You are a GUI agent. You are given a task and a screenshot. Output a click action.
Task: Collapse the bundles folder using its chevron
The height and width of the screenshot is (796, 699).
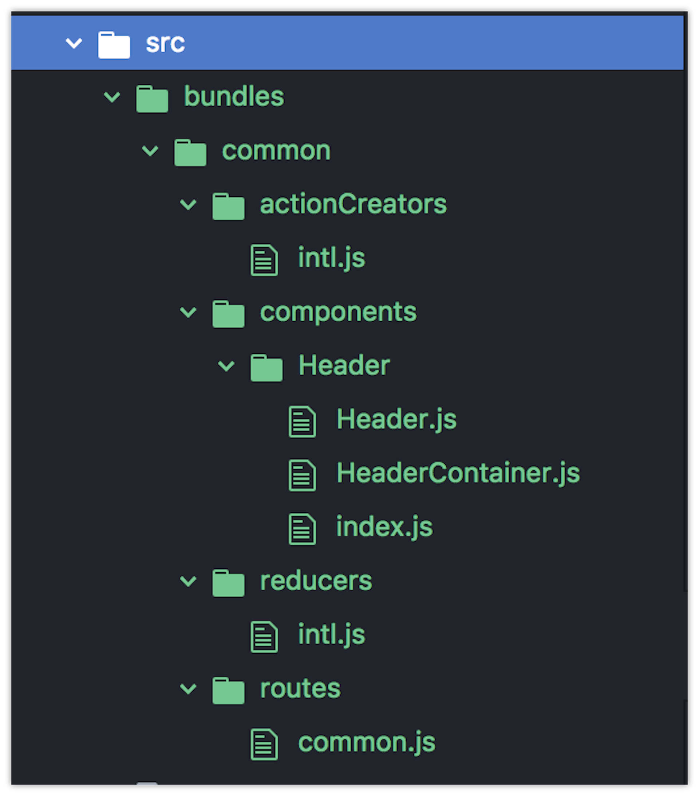(x=112, y=97)
